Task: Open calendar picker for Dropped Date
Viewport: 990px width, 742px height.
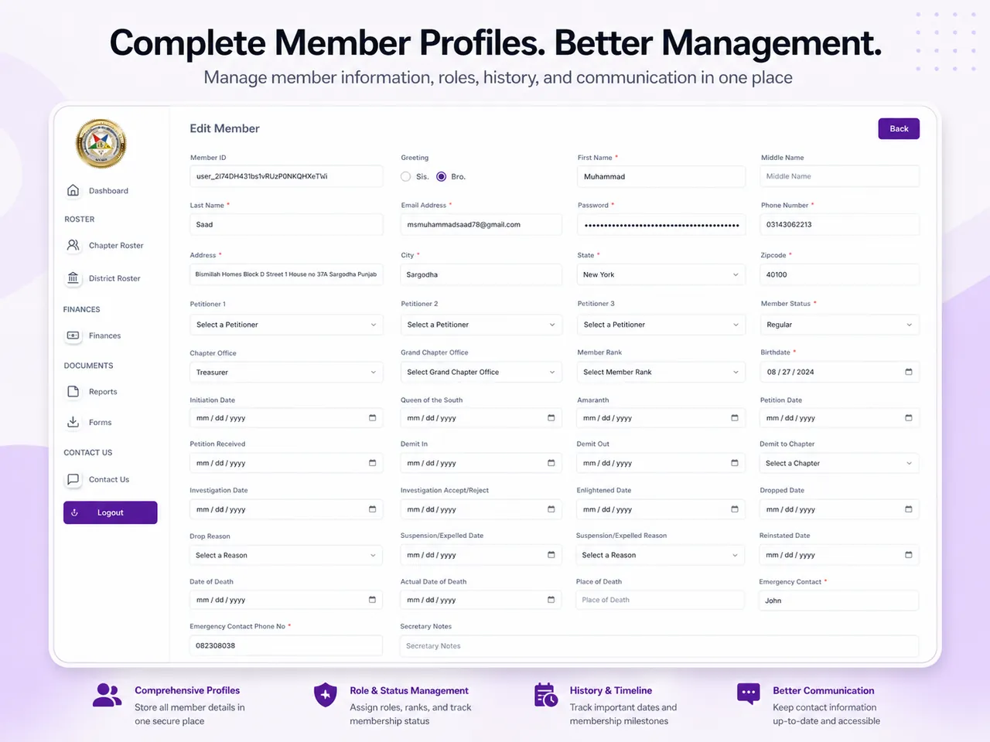Action: click(x=908, y=509)
